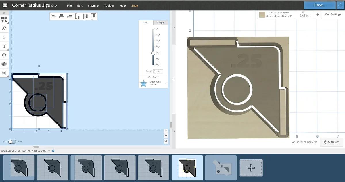Viewport: 345px width, 182px height.
Task: Open the icon library smiley tool
Action: coord(4,55)
